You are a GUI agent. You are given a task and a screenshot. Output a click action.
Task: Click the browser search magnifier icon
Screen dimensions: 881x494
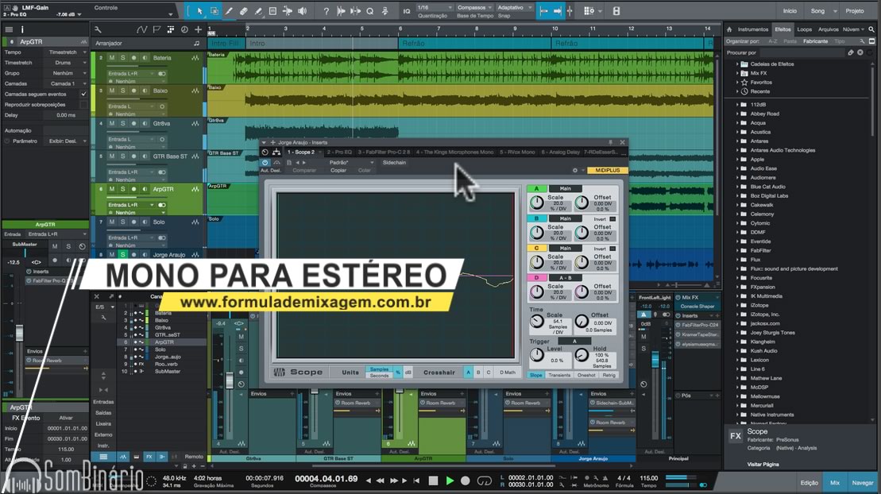tap(871, 29)
